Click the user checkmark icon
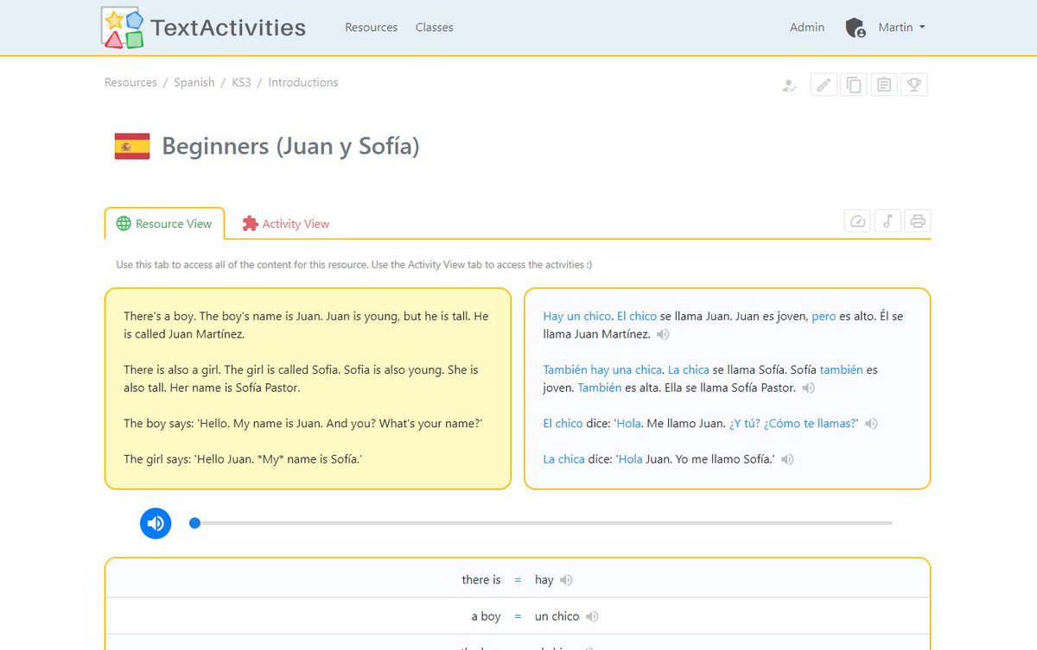This screenshot has width=1037, height=650. (x=789, y=85)
